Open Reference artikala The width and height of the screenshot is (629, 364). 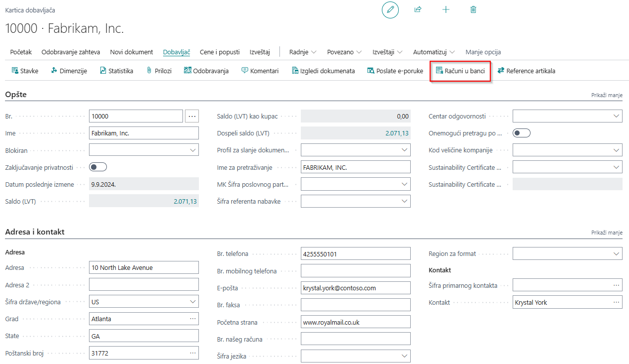(526, 71)
